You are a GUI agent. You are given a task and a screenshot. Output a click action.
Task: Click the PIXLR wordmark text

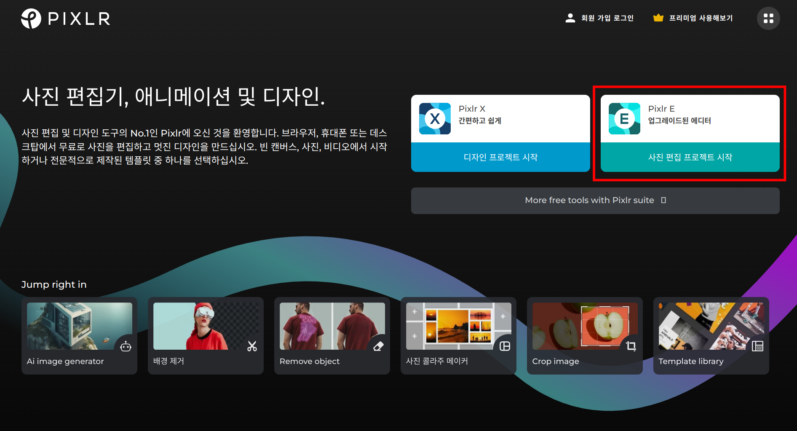[x=79, y=19]
